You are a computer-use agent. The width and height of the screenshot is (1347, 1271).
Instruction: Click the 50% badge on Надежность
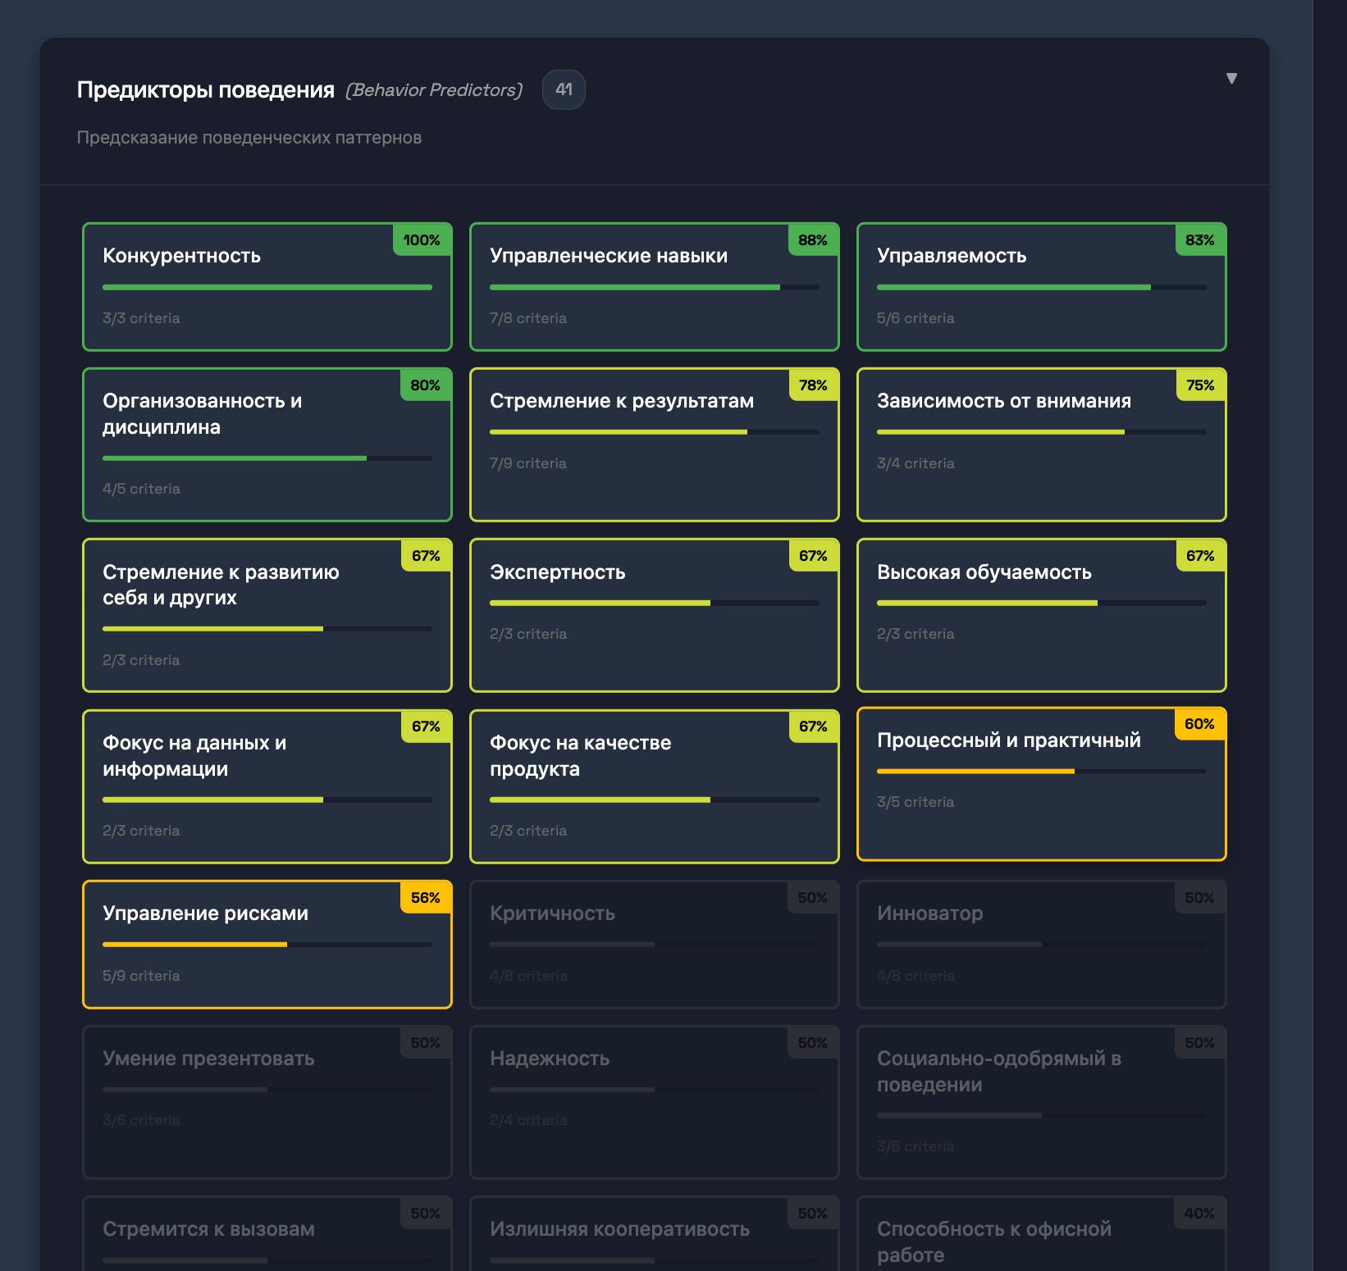point(812,1043)
